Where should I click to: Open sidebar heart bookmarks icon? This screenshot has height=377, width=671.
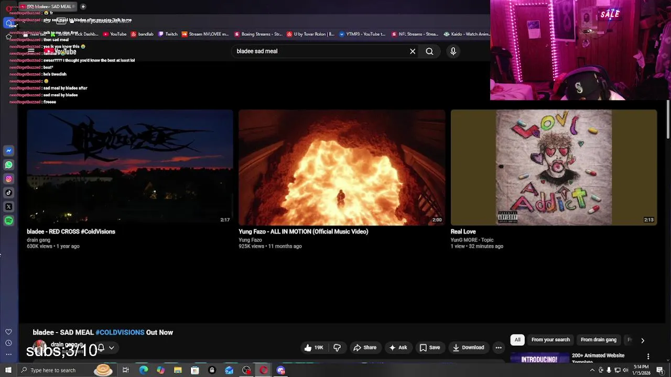[8, 332]
